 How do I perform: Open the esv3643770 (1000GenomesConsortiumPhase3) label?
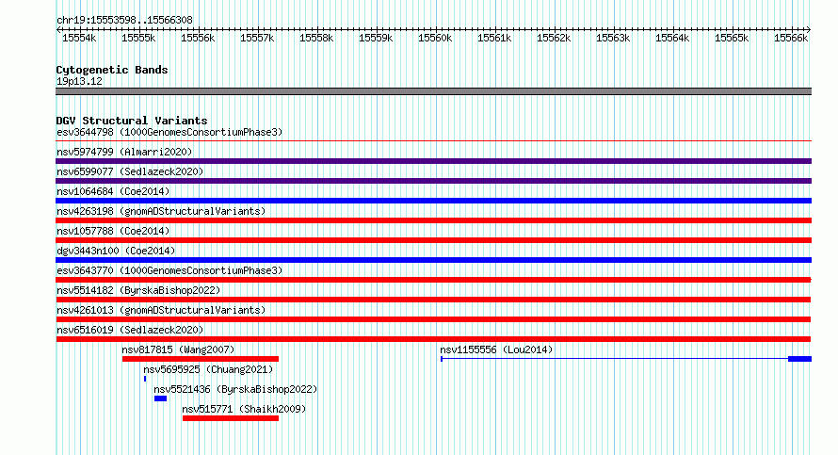click(169, 270)
